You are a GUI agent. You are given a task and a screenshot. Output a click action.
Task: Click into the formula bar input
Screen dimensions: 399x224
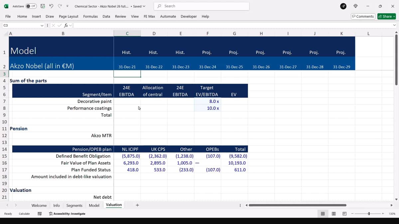click(x=232, y=26)
